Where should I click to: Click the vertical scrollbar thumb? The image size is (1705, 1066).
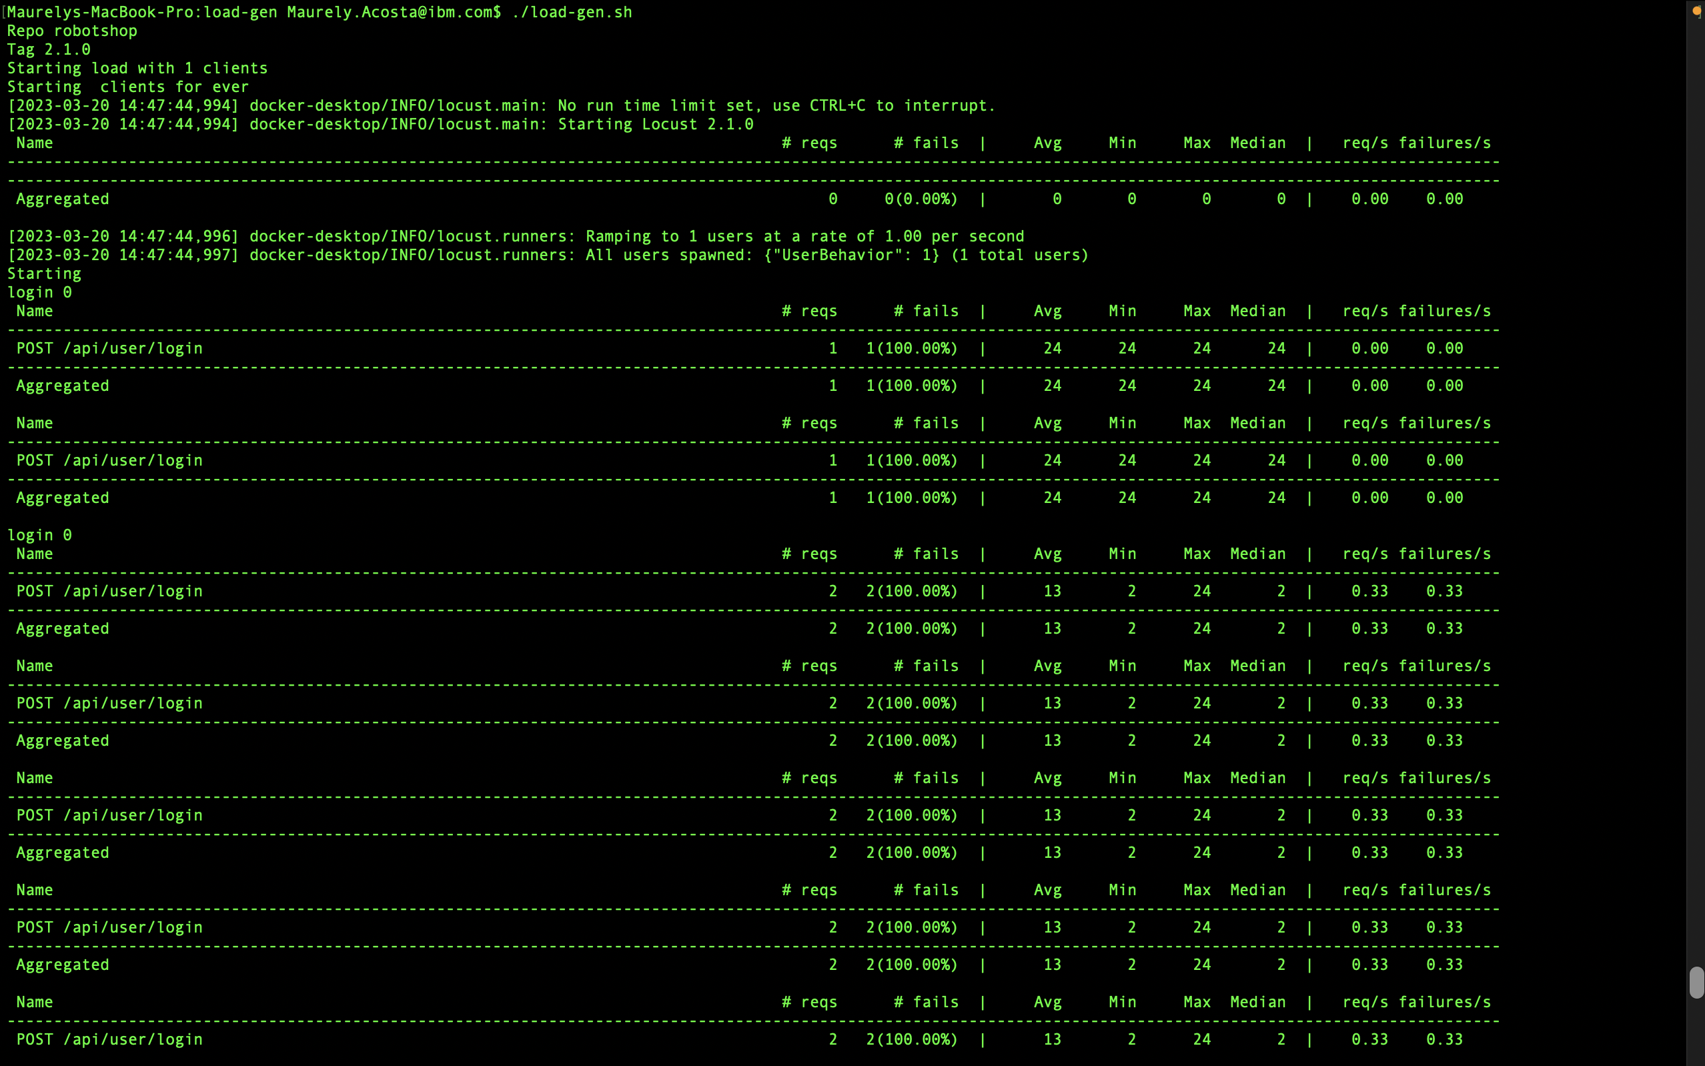click(x=1696, y=983)
